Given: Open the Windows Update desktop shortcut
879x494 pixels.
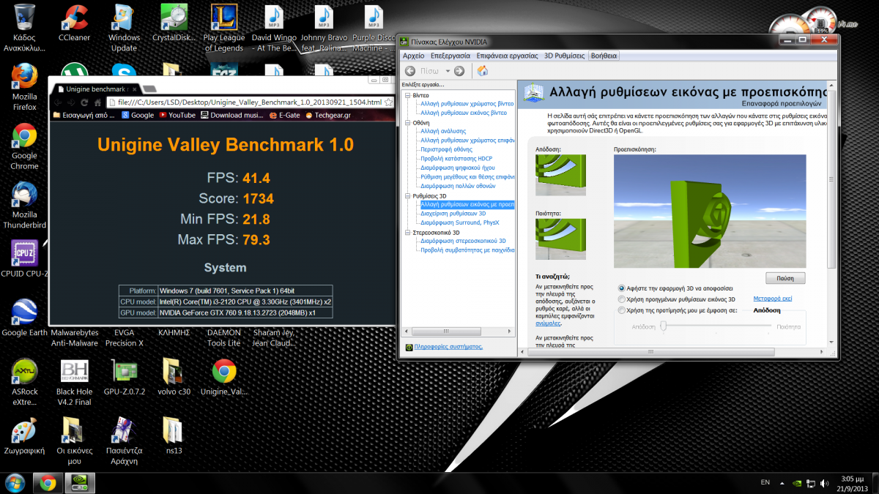Looking at the screenshot, I should click(124, 29).
